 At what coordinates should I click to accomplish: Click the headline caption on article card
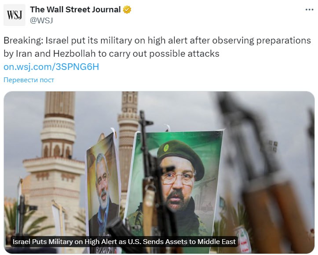(124, 242)
